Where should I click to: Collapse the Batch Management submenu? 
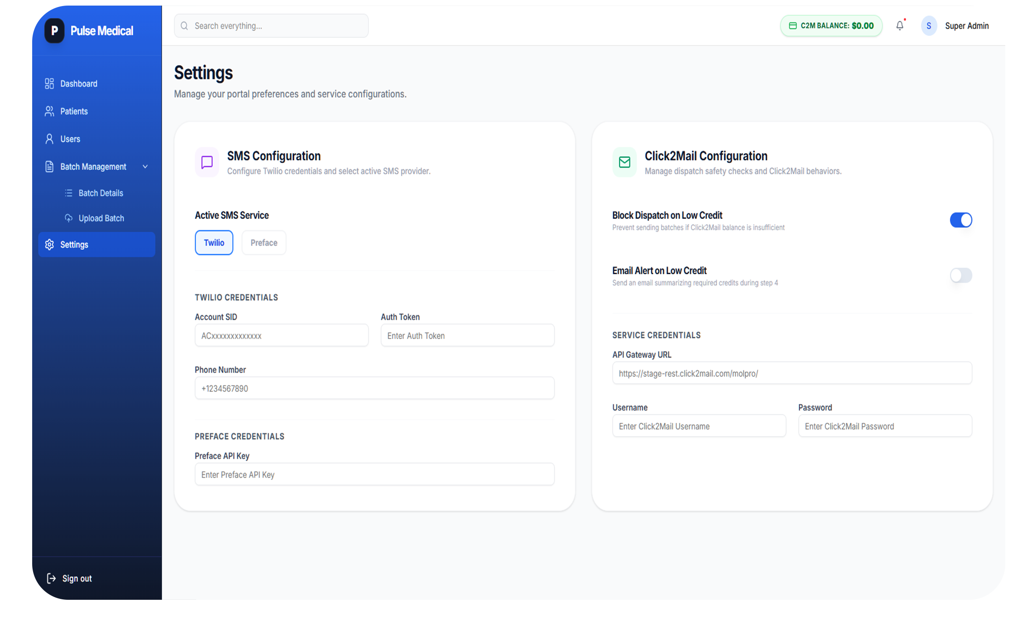pos(145,166)
